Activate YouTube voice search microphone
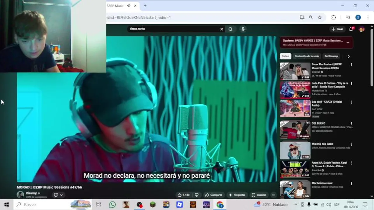 (x=243, y=29)
